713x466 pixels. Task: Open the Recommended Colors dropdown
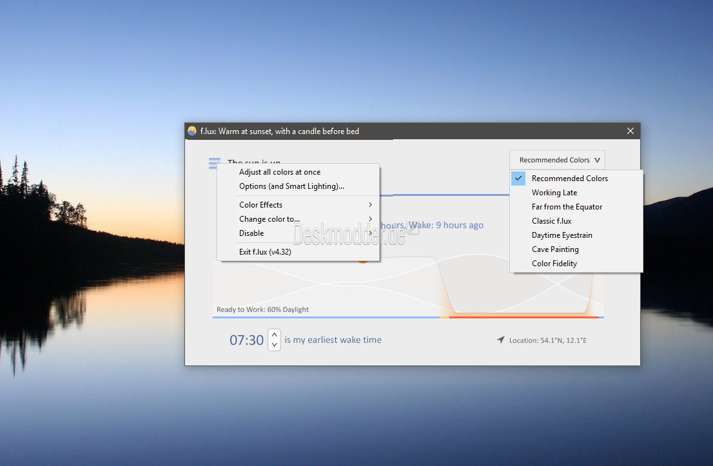point(557,160)
